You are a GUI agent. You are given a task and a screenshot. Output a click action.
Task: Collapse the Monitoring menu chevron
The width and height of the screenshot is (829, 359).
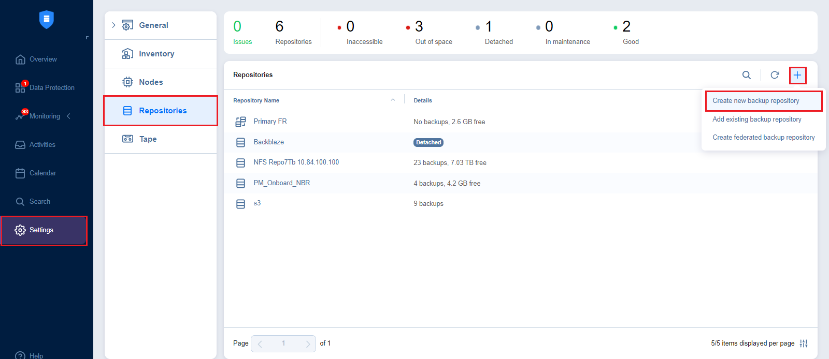coord(68,116)
